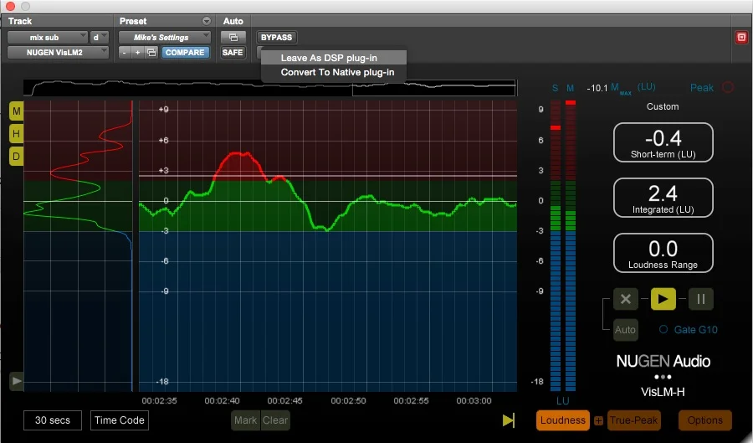Click the Peak indicator circle

point(728,87)
